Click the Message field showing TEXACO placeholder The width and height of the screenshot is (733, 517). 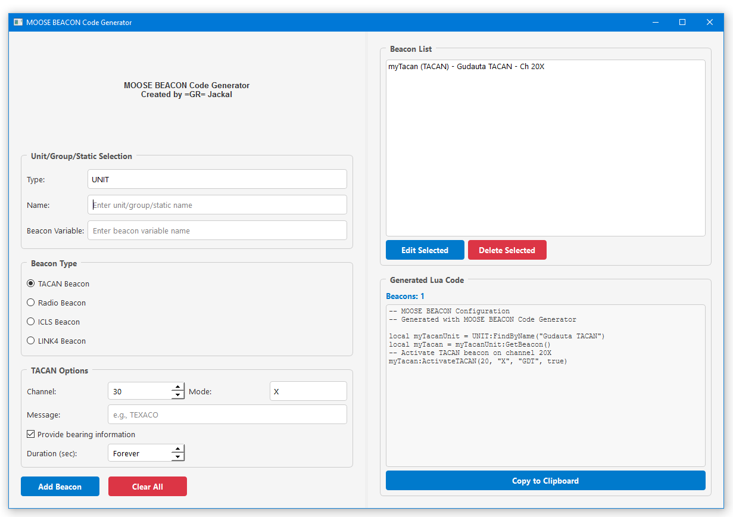pos(227,414)
